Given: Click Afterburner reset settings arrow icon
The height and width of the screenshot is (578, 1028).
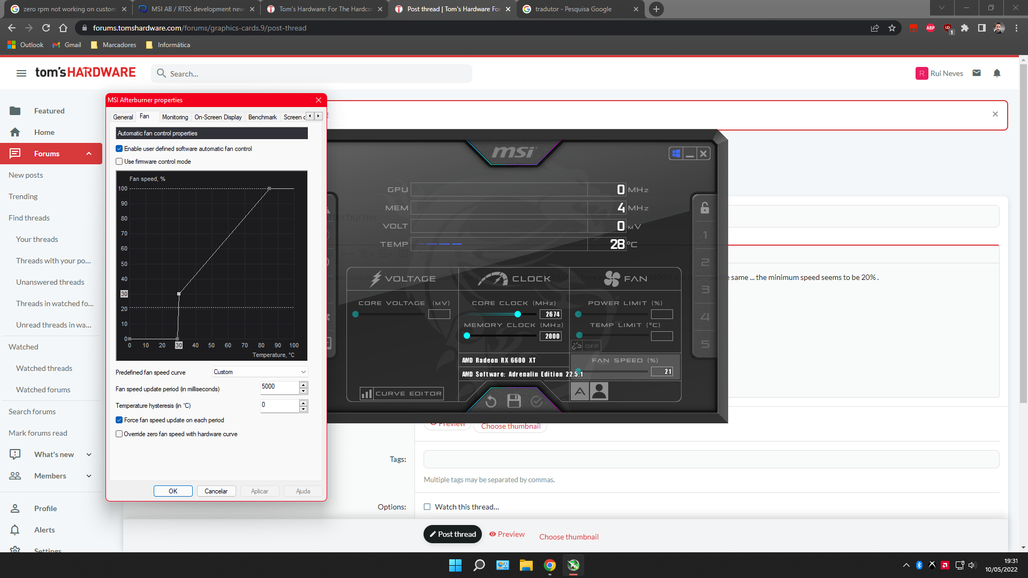Looking at the screenshot, I should click(x=490, y=401).
